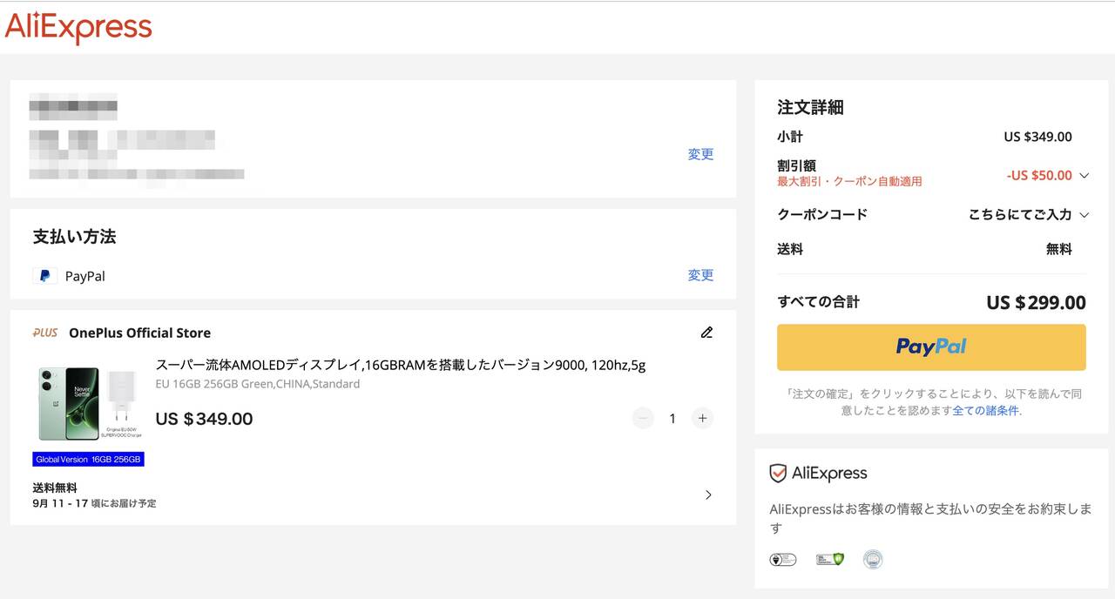This screenshot has width=1115, height=599.
Task: Click 変更 link for shipping address
Action: point(700,154)
